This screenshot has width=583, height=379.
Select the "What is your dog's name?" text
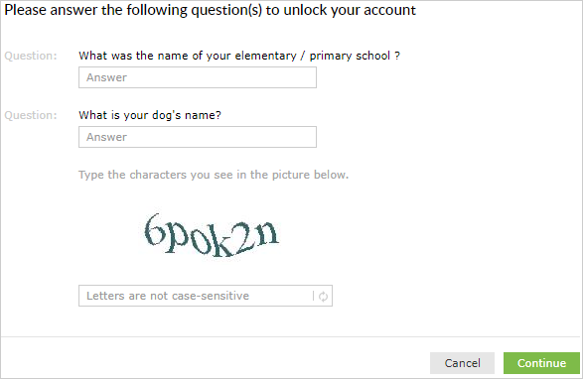pos(150,115)
